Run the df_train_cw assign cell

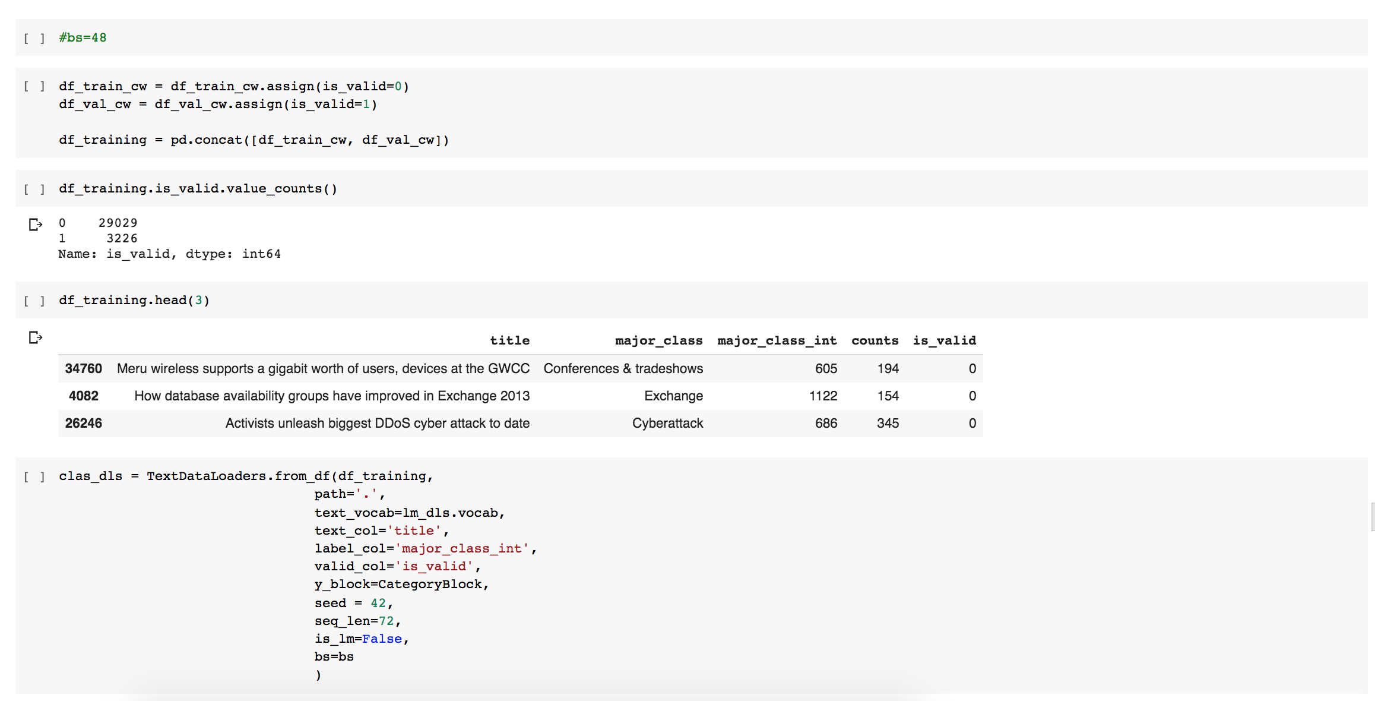pyautogui.click(x=34, y=87)
